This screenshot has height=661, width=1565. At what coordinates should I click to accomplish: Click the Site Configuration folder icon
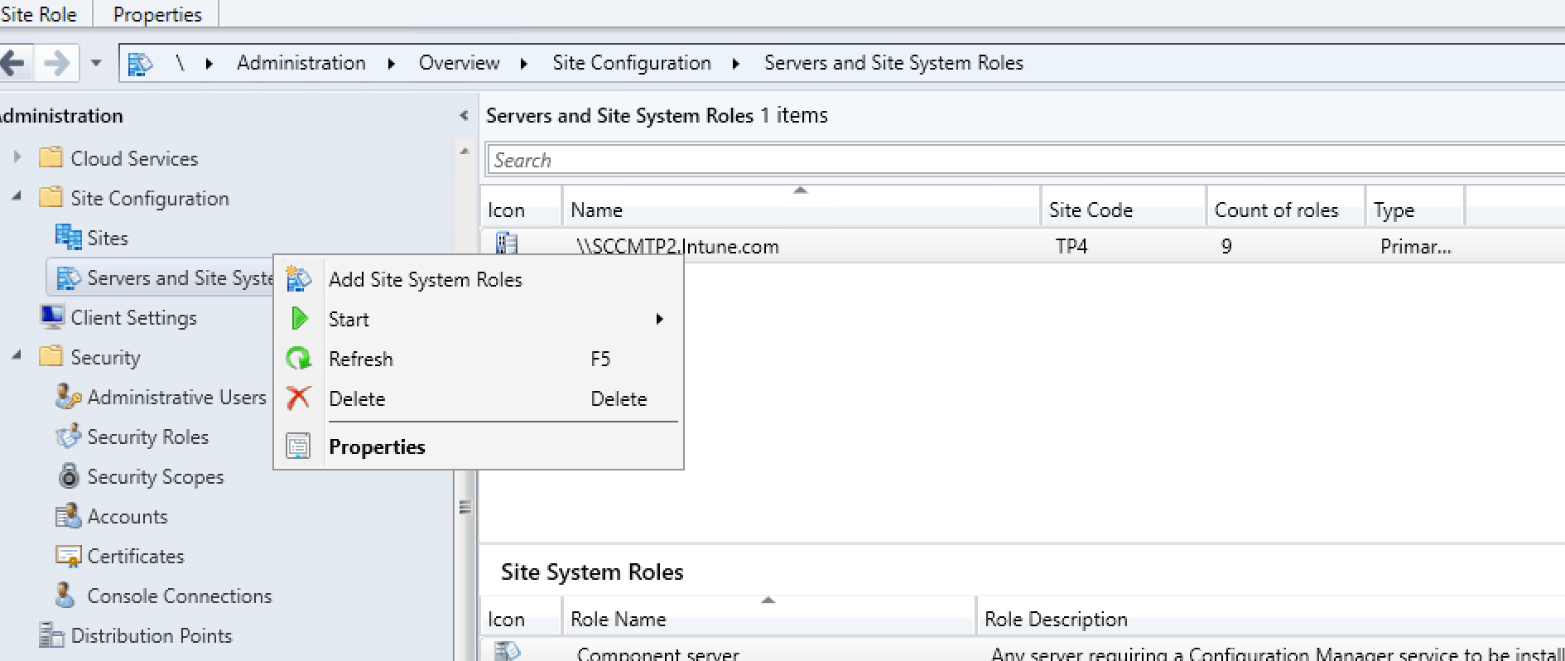coord(51,197)
